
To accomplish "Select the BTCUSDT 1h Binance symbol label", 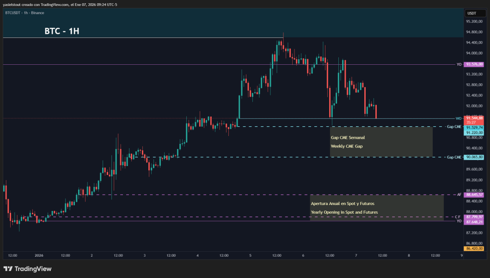I will pos(24,13).
